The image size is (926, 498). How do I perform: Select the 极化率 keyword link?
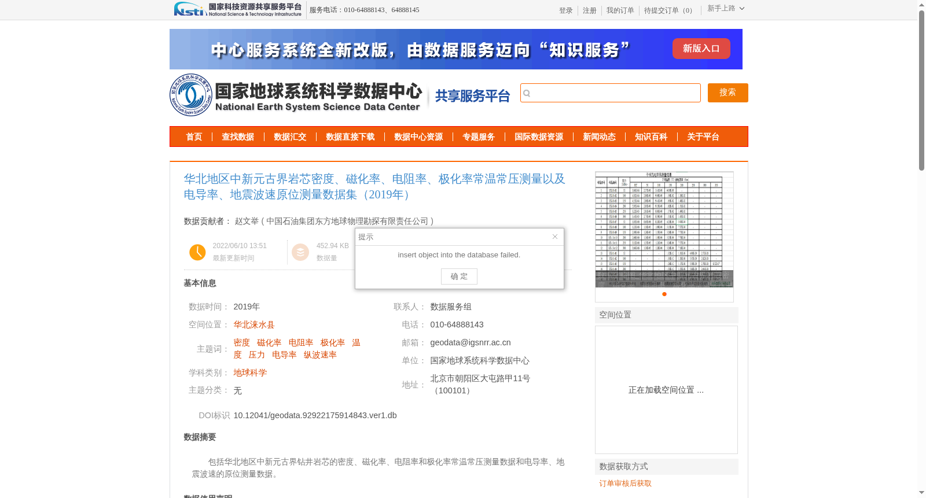point(333,343)
